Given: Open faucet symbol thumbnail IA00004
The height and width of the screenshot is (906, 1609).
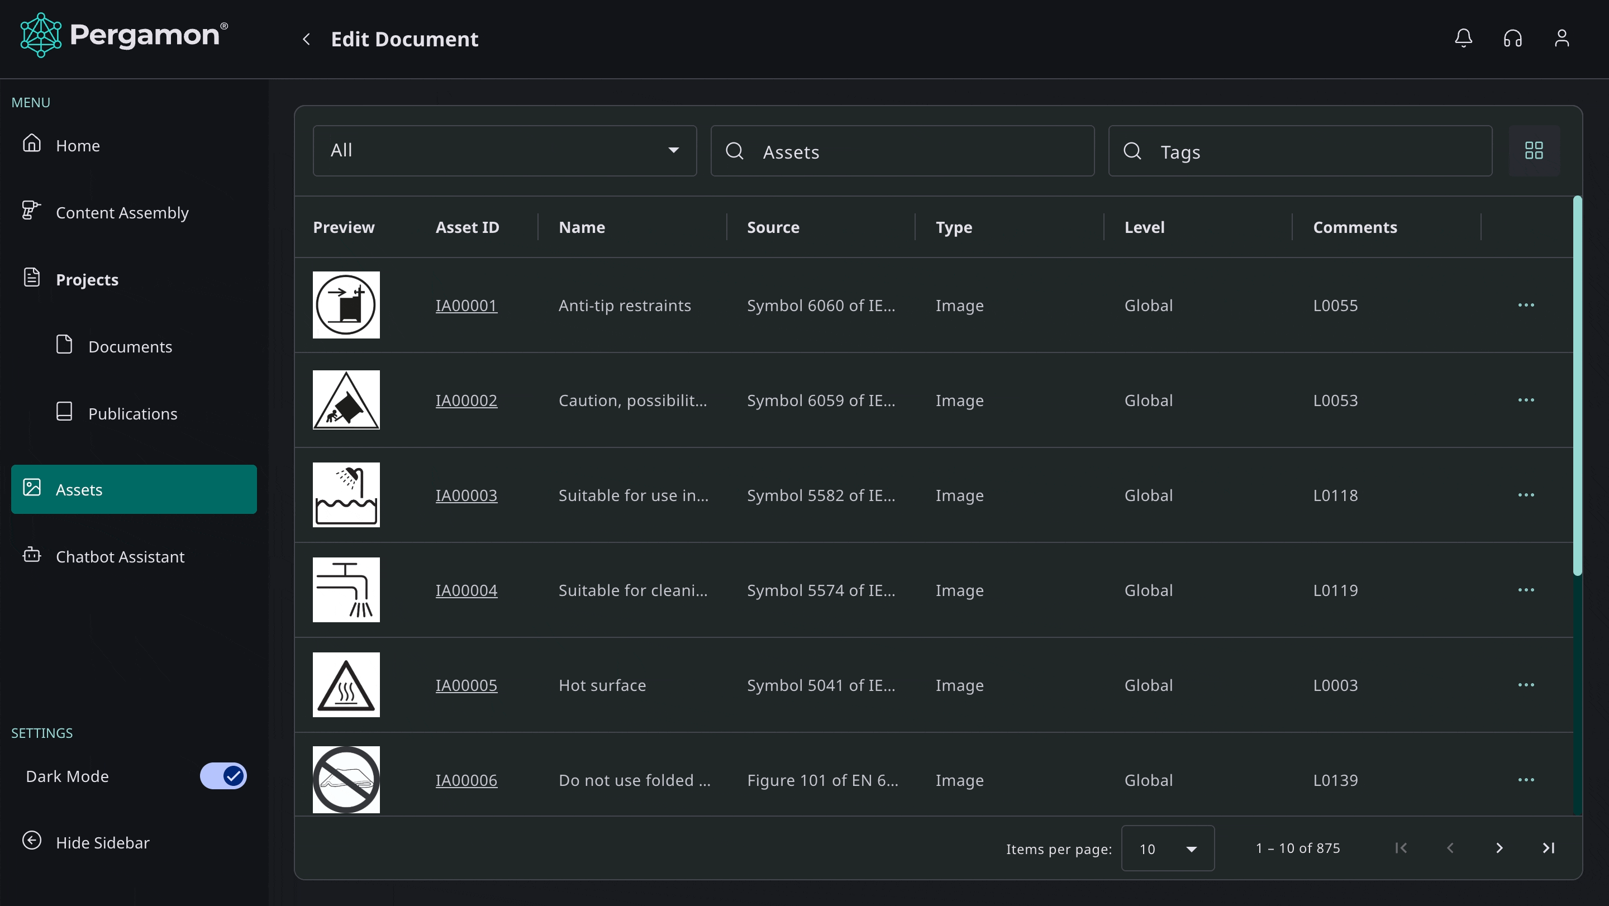Looking at the screenshot, I should 346,590.
